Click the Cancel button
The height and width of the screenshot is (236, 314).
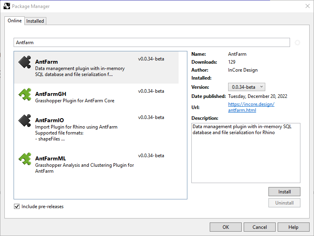tap(260, 227)
